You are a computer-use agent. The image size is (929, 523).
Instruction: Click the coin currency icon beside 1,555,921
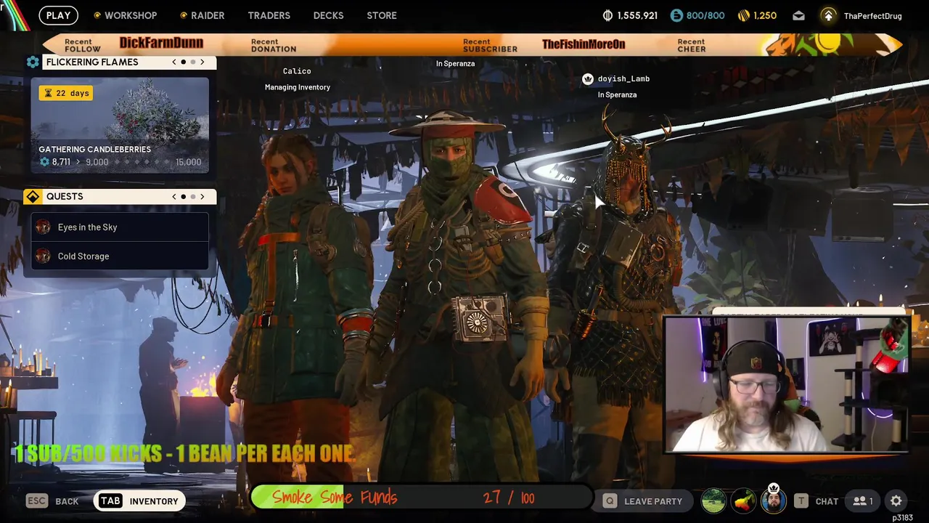[608, 15]
